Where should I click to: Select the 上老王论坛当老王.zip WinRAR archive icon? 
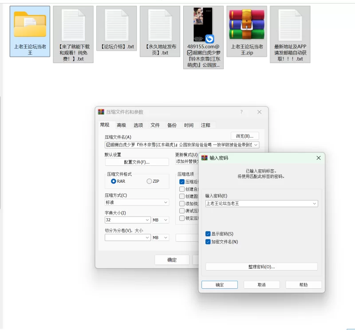coord(247,24)
